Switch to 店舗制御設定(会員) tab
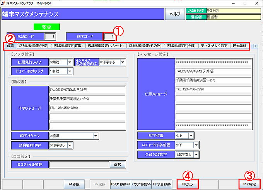This screenshot has width=263, height=190. click(181, 46)
